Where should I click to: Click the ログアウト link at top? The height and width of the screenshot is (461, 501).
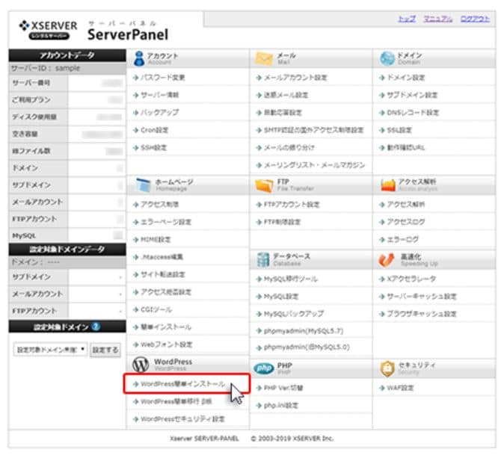coord(476,19)
